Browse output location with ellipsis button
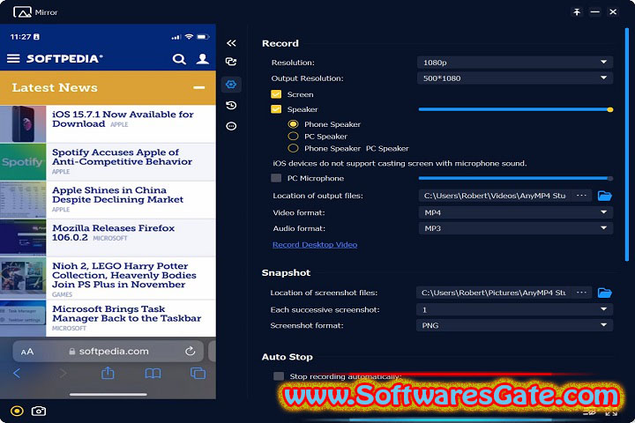Image resolution: width=635 pixels, height=423 pixels. [x=581, y=196]
